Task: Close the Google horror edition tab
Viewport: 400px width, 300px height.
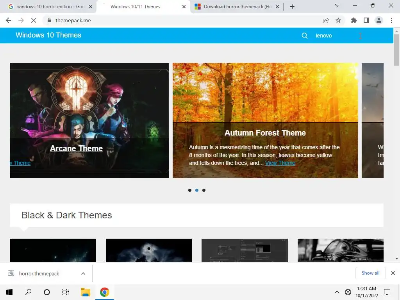Action: coord(91,7)
